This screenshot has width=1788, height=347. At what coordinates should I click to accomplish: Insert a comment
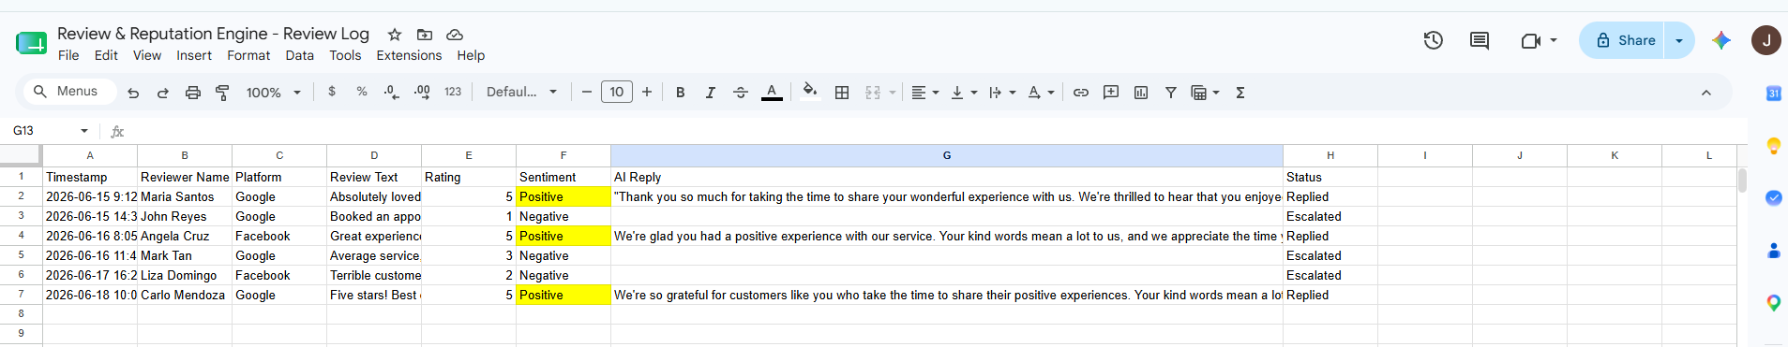click(x=1111, y=92)
